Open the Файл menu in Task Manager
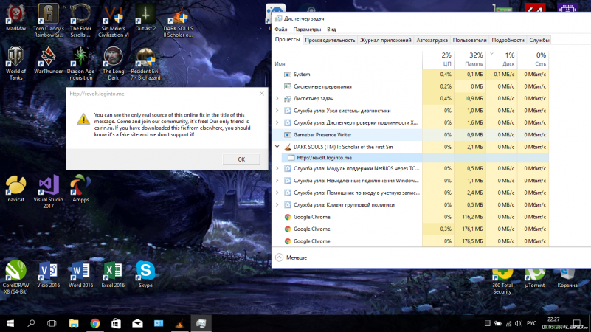 pos(281,30)
